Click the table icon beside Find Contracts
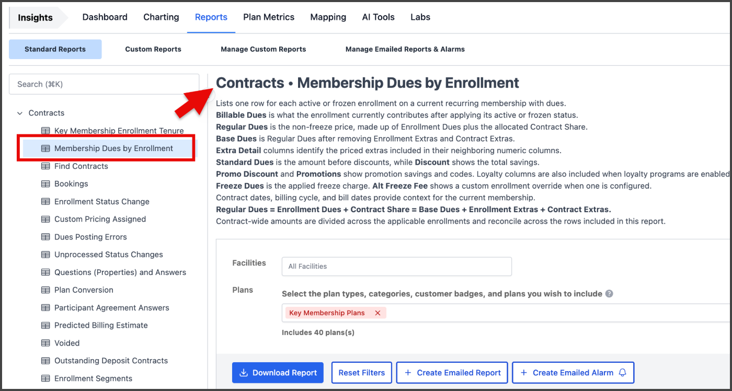Viewport: 732px width, 391px height. click(45, 166)
